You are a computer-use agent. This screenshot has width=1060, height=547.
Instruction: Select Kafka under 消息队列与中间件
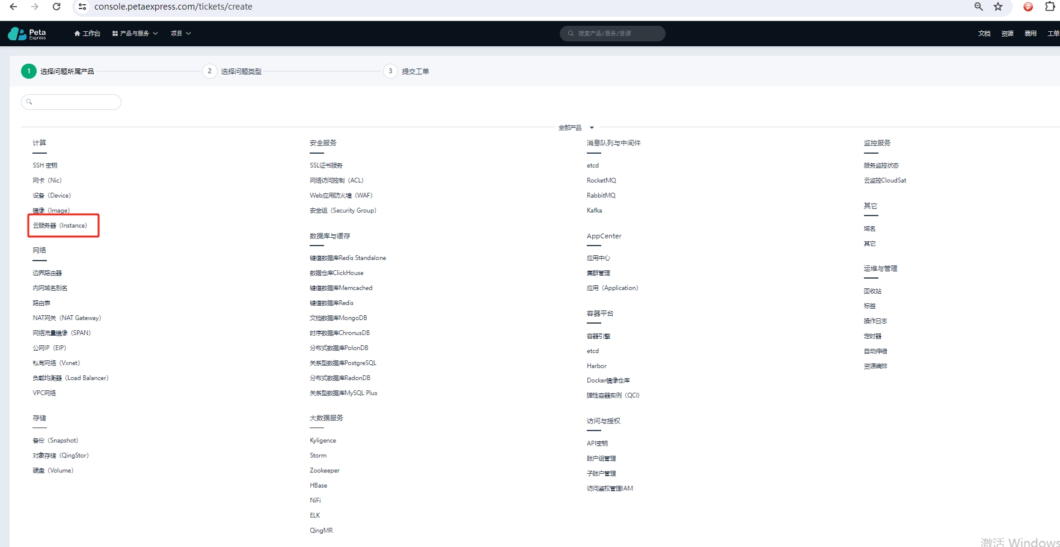(x=595, y=210)
